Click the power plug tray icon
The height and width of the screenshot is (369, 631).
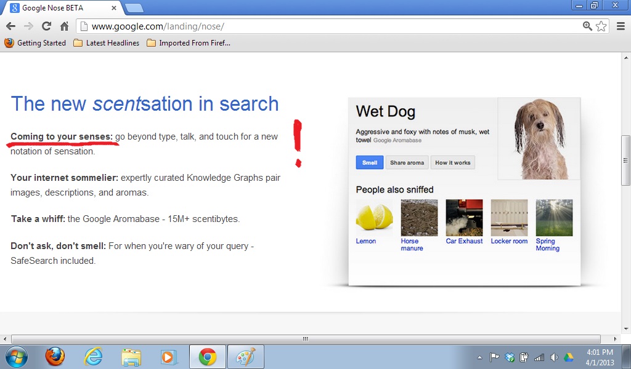524,357
